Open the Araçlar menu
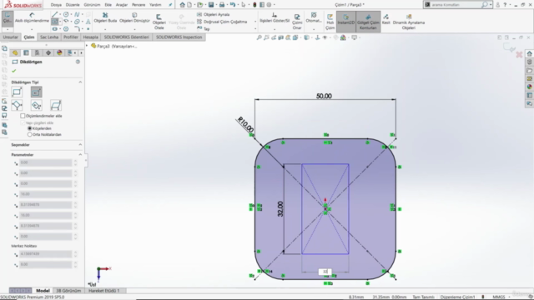Screen dimensions: 534x300 tap(122, 5)
